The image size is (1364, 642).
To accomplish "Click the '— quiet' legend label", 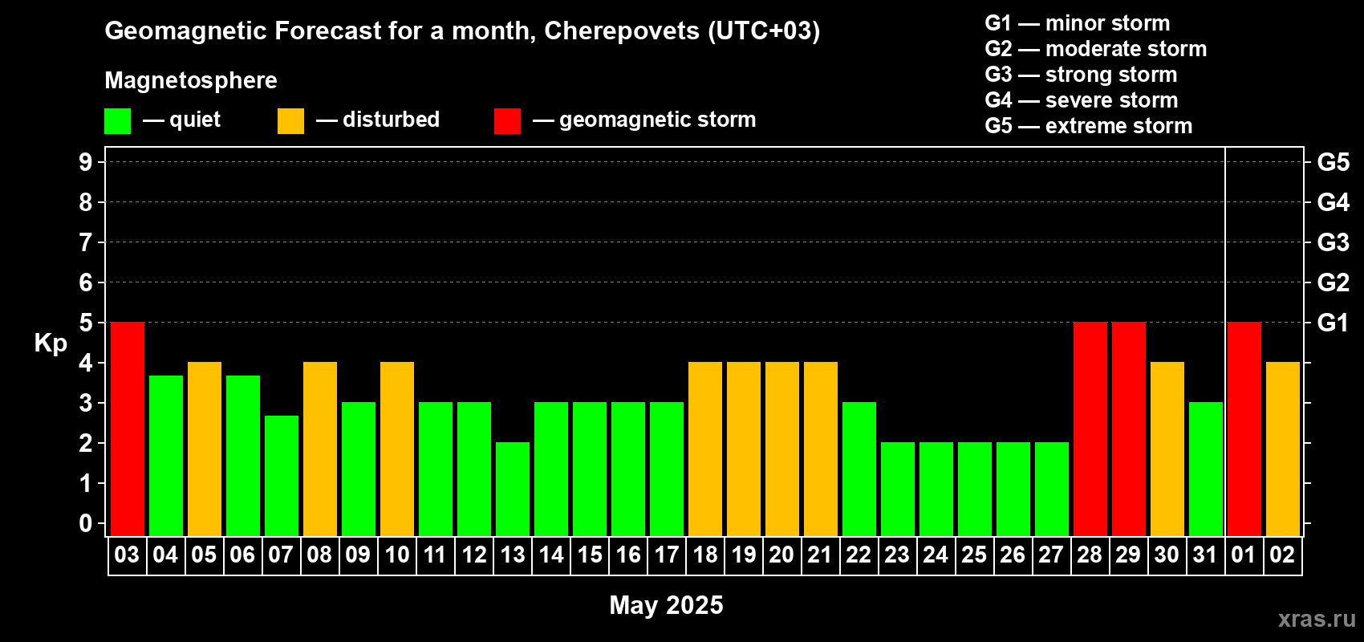I will click(x=181, y=120).
